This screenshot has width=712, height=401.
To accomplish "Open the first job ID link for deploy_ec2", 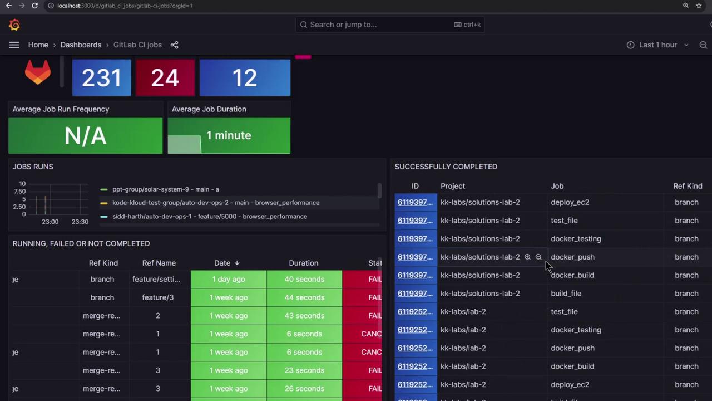I will 414,202.
